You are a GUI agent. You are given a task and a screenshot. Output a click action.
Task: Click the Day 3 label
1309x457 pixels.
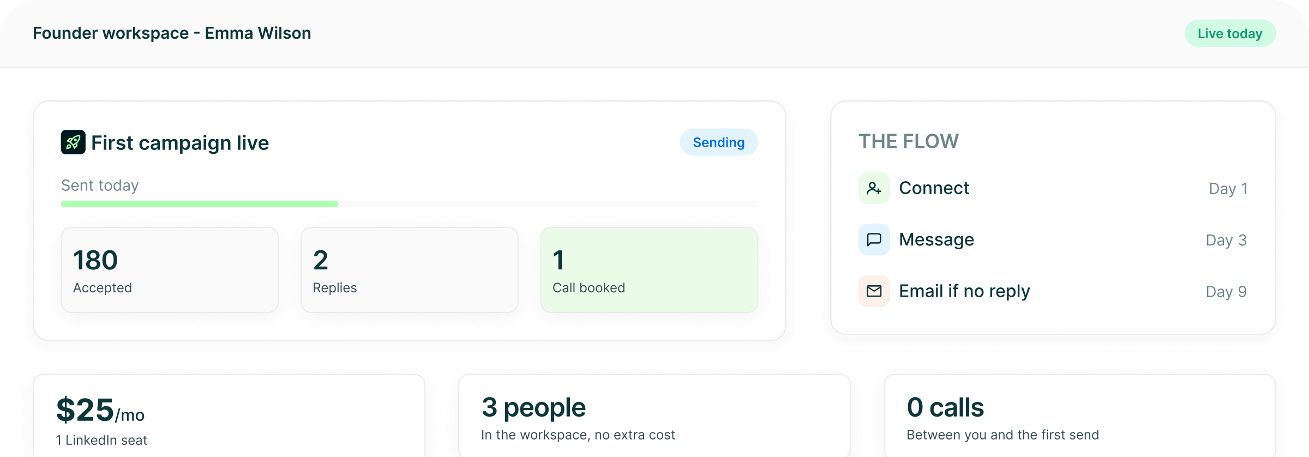(1226, 240)
